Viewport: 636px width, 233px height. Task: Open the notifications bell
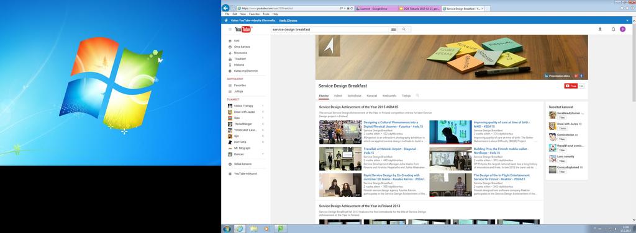coord(613,29)
